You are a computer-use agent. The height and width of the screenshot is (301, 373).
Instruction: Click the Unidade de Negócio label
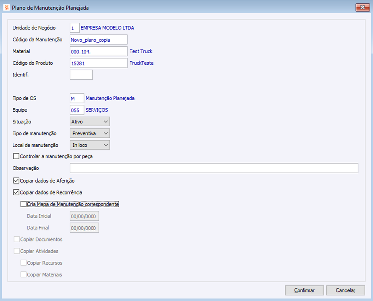pyautogui.click(x=34, y=28)
